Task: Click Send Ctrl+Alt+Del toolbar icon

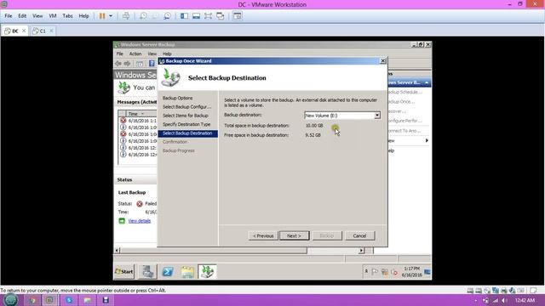Action: 126,16
